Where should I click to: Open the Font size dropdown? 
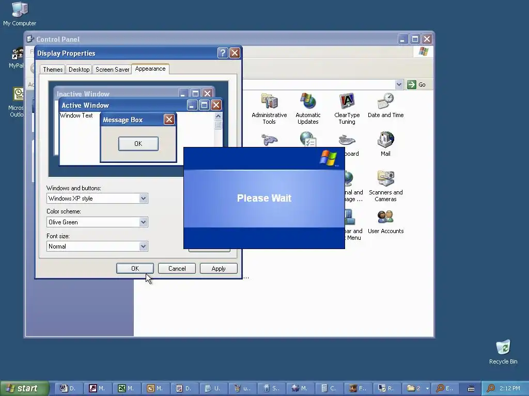[x=143, y=246]
